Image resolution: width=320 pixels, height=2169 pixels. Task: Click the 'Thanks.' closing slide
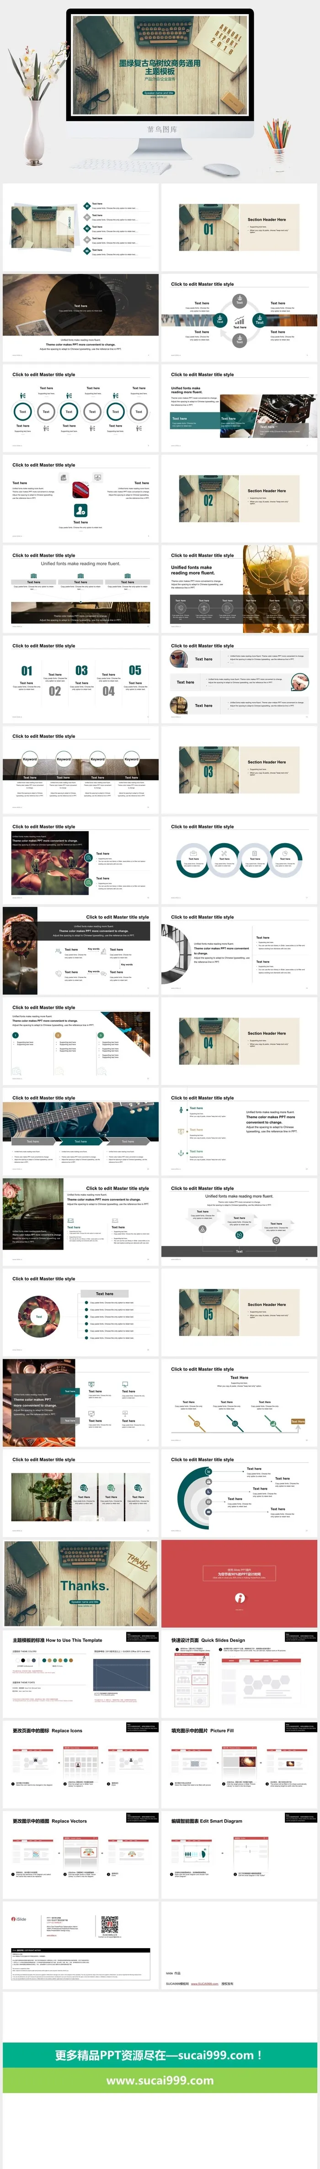click(80, 1583)
